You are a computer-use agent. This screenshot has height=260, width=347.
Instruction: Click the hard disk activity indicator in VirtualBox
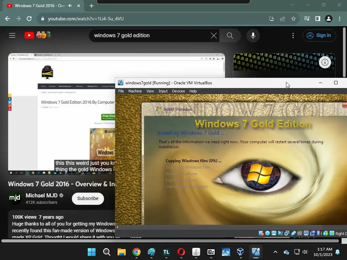tap(261, 233)
